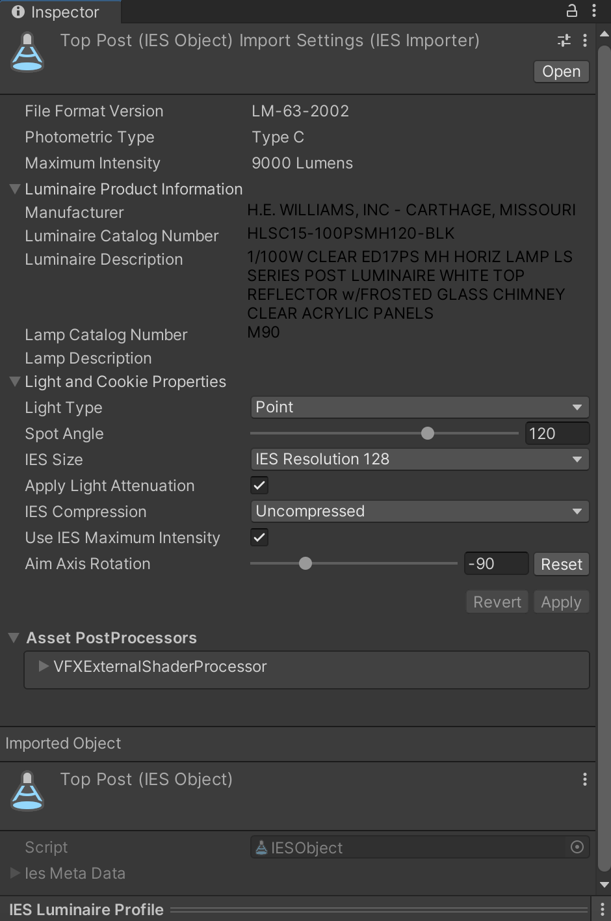Disable Apply Light Attenuation checkbox
Viewport: 611px width, 921px height.
(259, 485)
